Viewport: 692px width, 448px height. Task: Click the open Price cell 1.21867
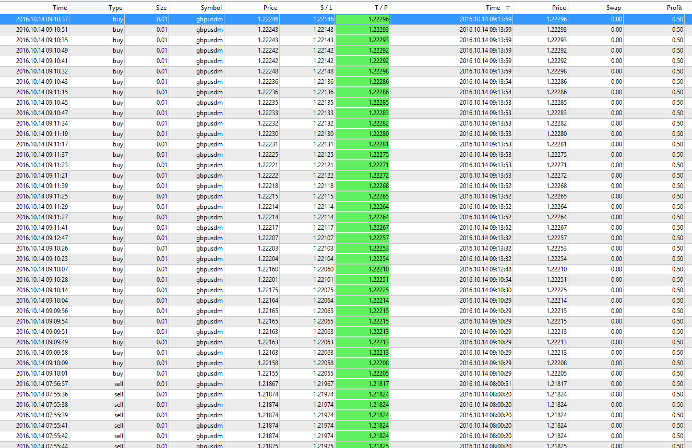pyautogui.click(x=268, y=384)
